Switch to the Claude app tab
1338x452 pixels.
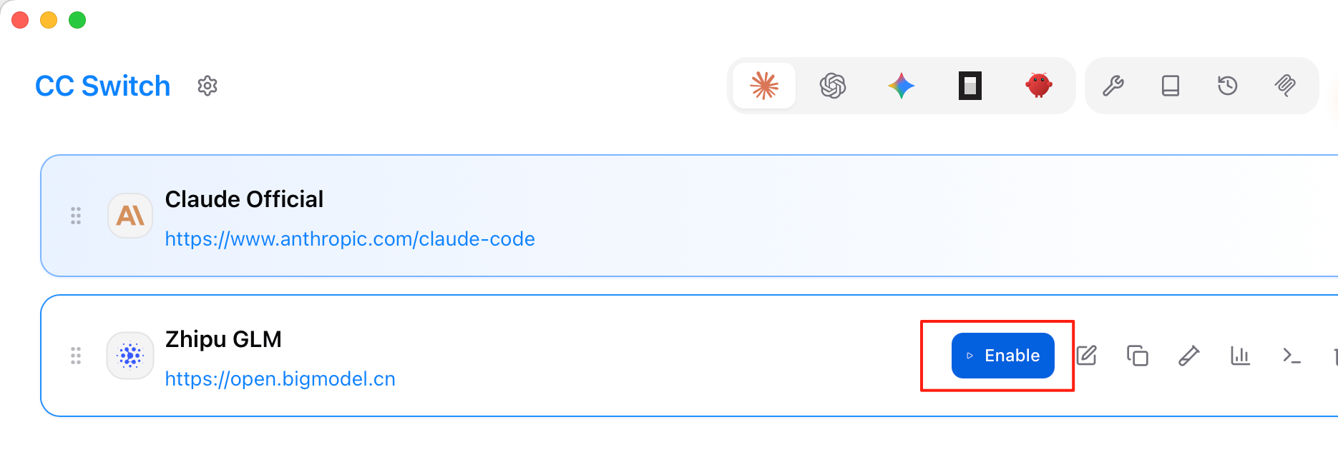pos(764,86)
